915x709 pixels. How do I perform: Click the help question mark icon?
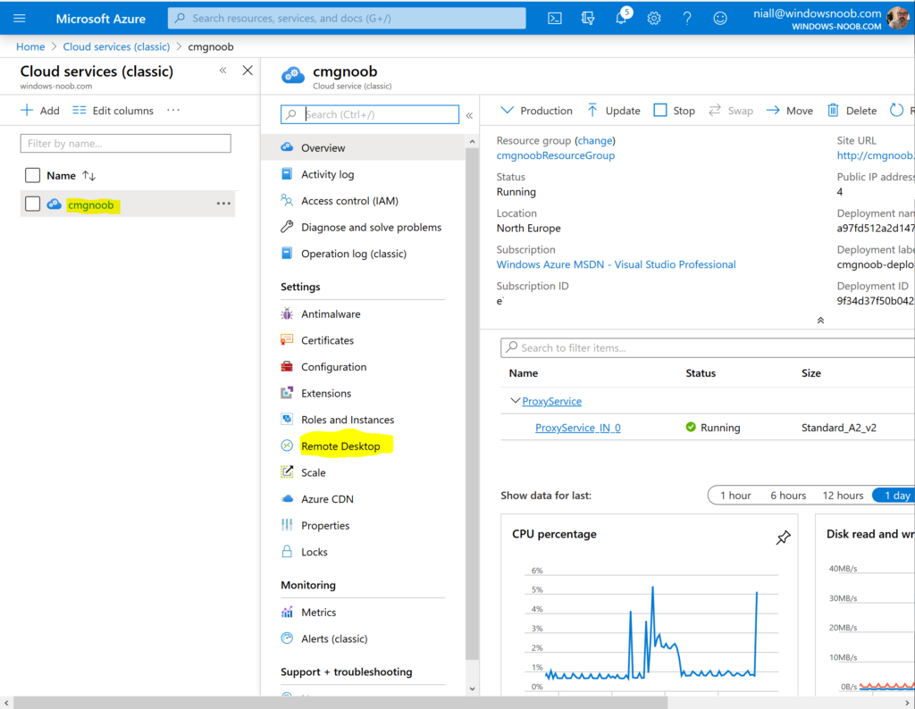coord(687,18)
